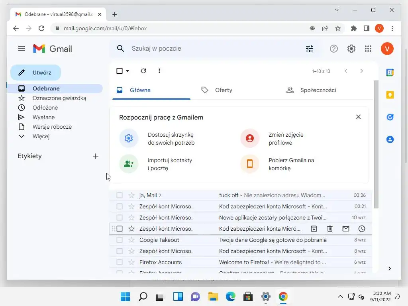
Task: Add a new label with plus icon
Action: pos(96,156)
